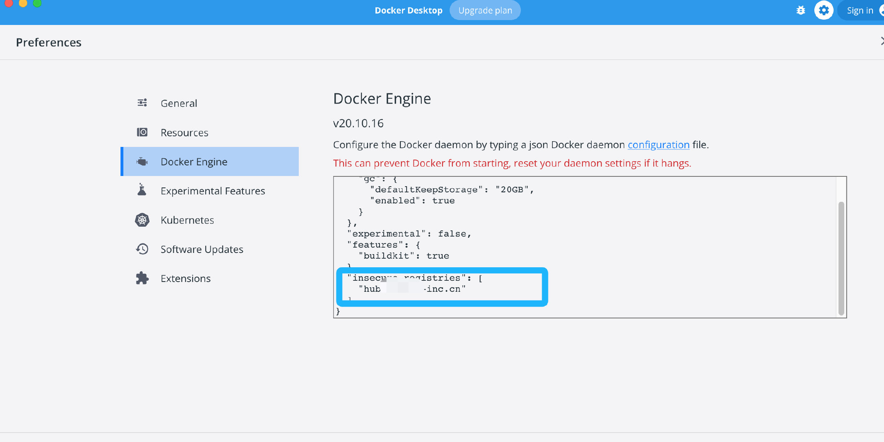Click the red warning about resetting daemon settings
The height and width of the screenshot is (442, 884).
512,163
